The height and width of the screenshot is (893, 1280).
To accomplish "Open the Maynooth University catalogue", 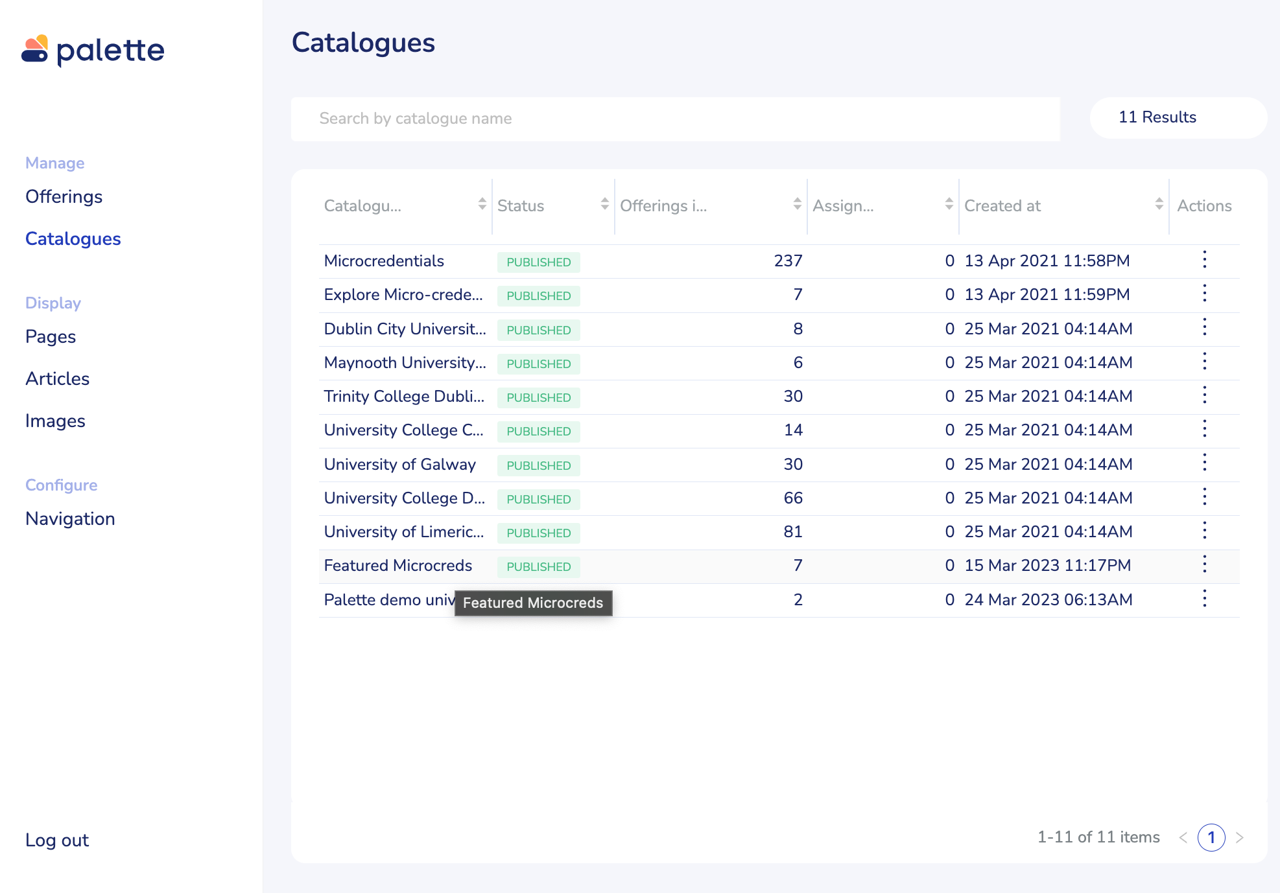I will (405, 362).
